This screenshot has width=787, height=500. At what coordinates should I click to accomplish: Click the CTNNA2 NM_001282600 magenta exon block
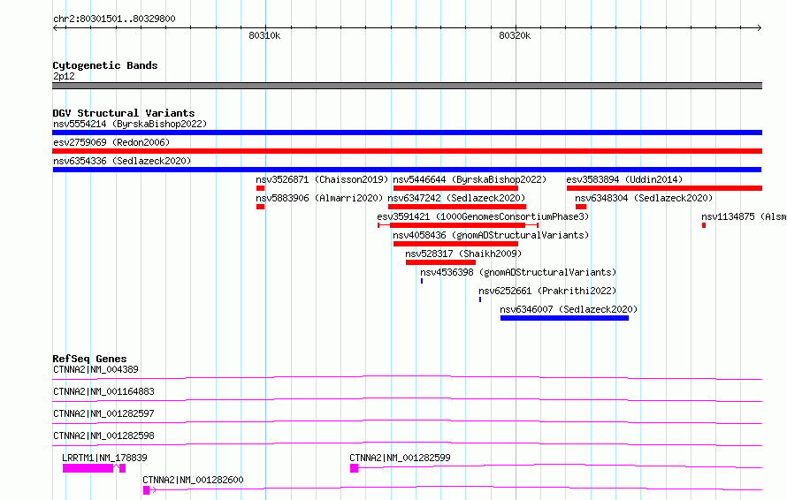pyautogui.click(x=146, y=490)
